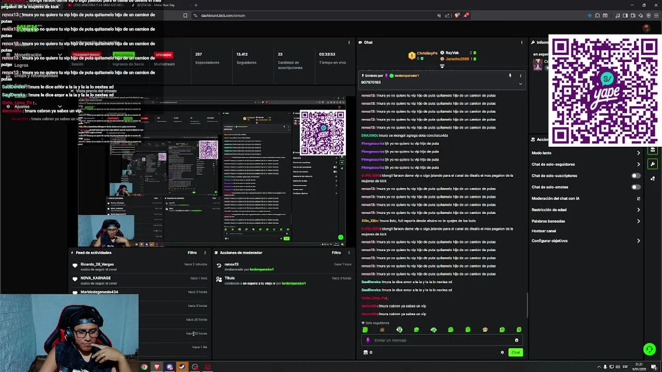
Task: Expand the Restricción de edad option
Action: [586, 210]
